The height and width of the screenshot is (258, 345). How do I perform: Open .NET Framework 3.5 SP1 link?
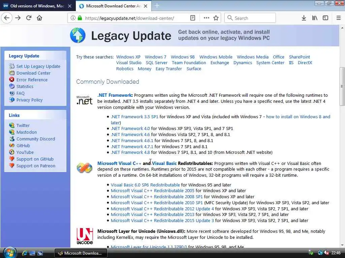pyautogui.click(x=135, y=117)
